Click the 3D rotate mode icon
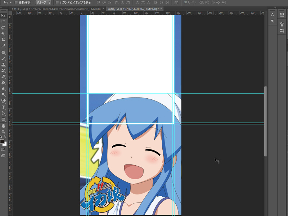This screenshot has height=216, width=288. [x=202, y=3]
